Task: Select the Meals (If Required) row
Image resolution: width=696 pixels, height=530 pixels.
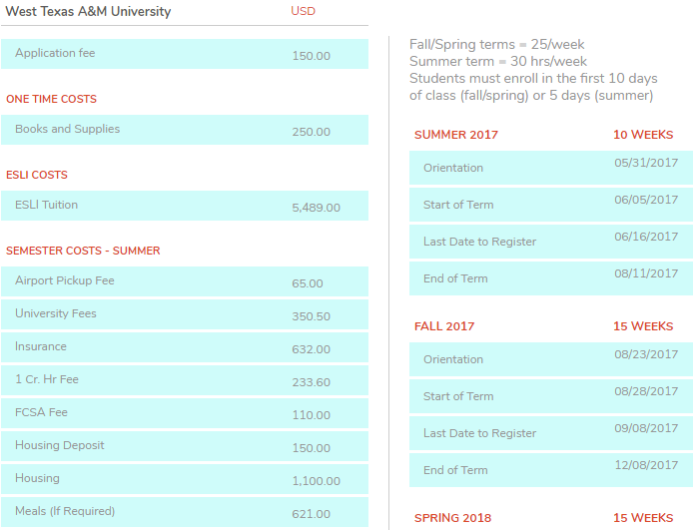Action: point(185,512)
